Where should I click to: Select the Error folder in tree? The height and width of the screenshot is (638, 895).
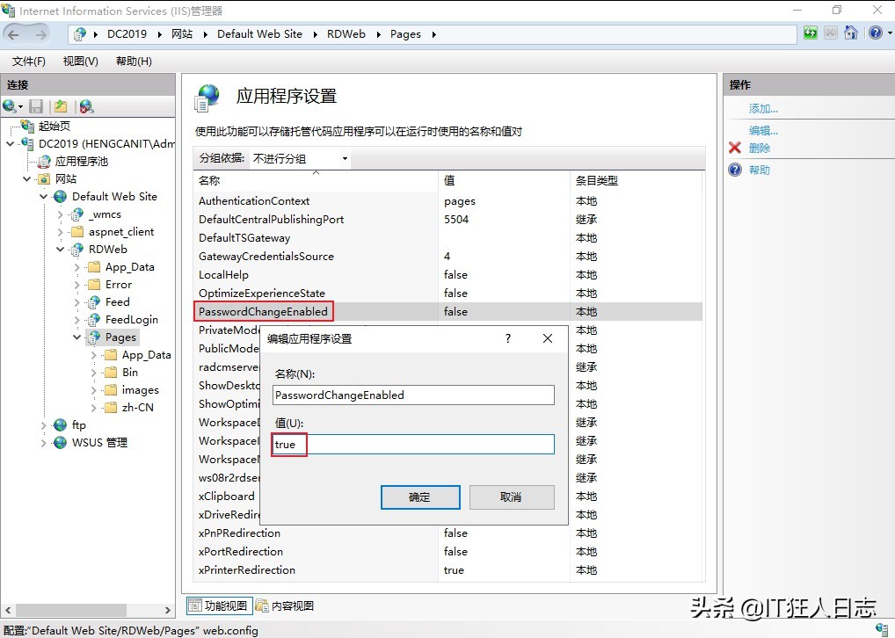click(x=118, y=284)
